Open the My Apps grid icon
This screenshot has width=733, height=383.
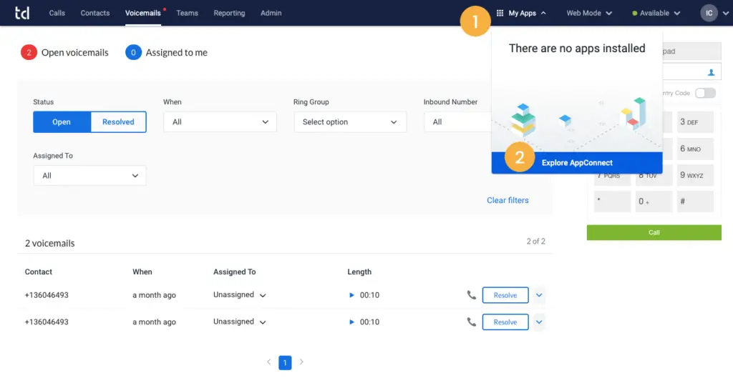click(500, 13)
